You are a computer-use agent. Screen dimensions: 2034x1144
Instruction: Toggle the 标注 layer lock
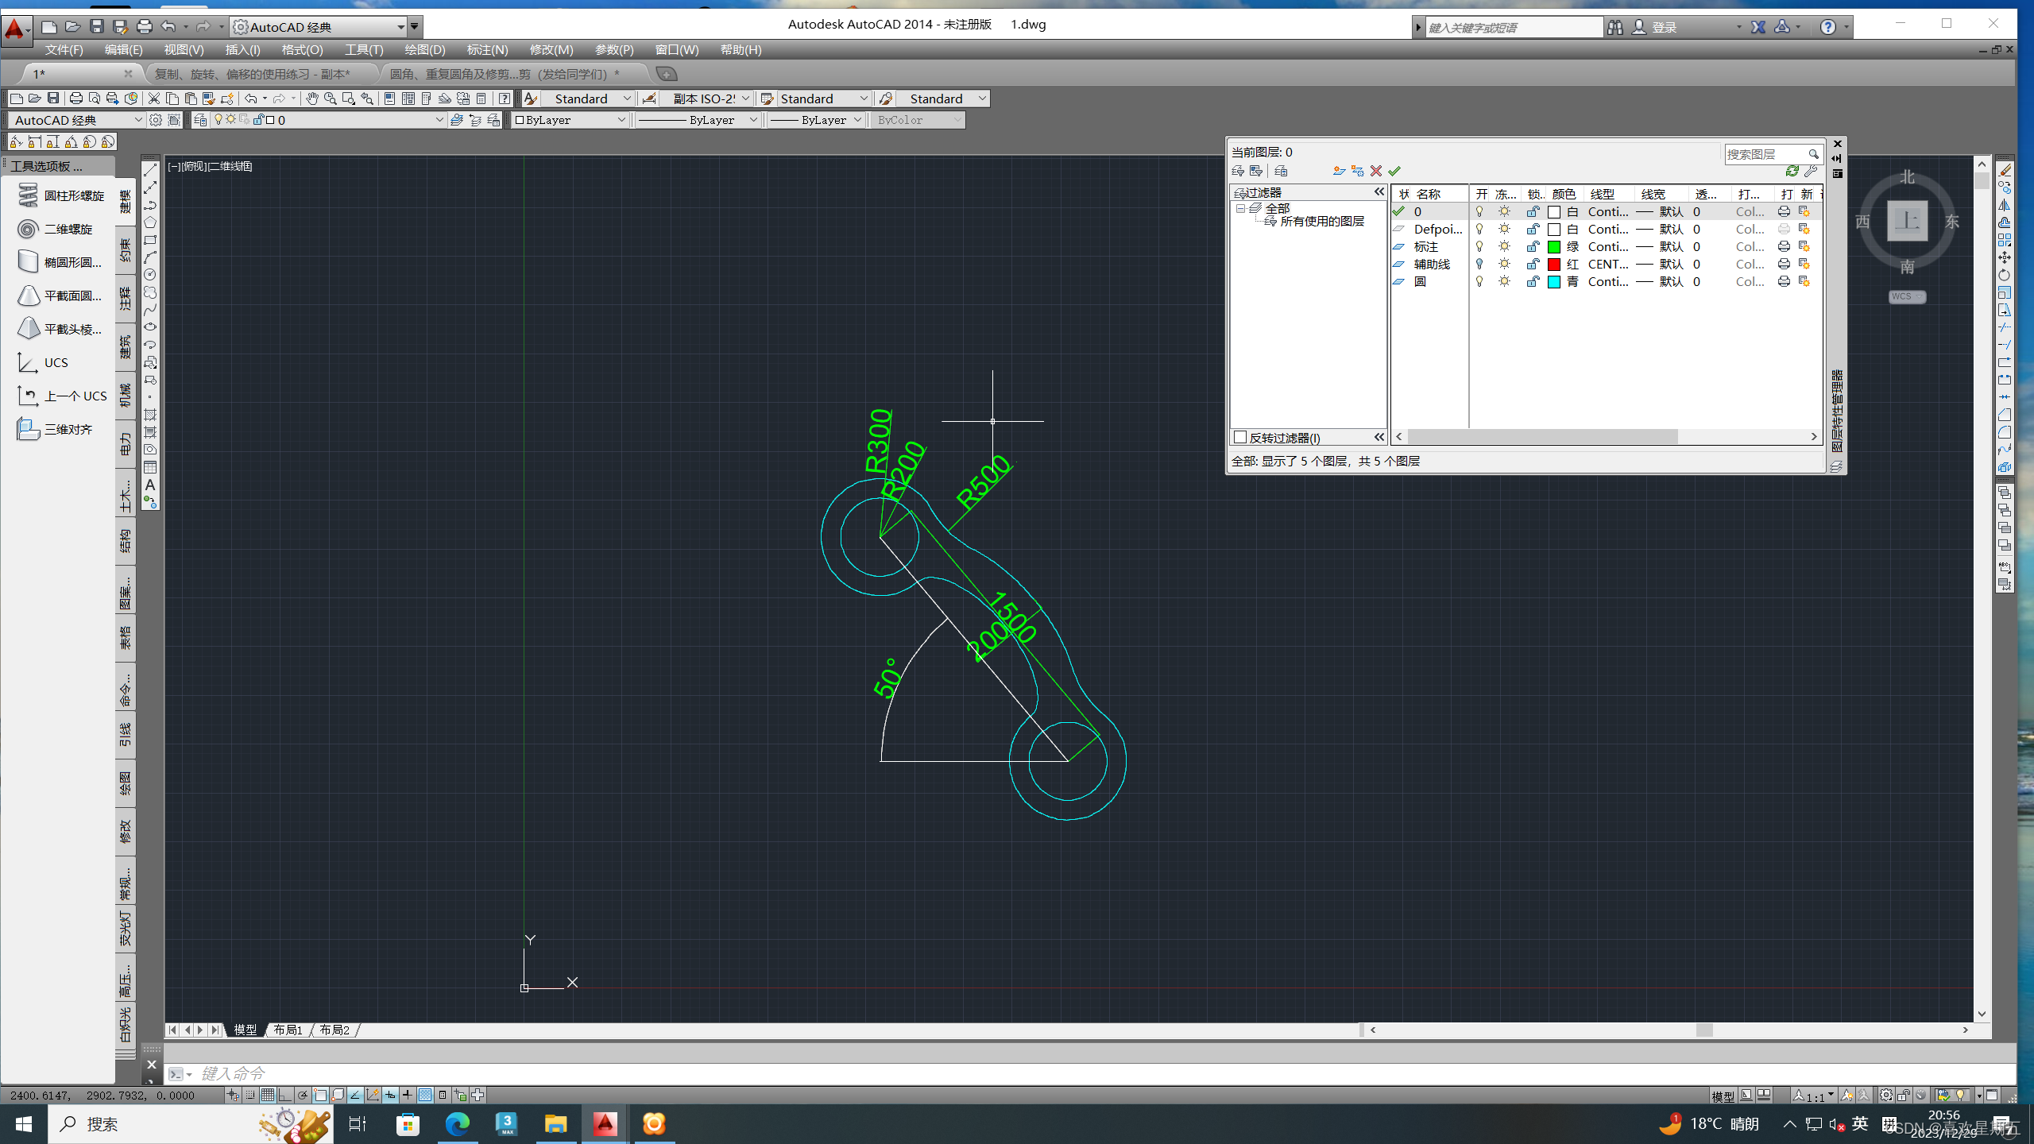[1533, 246]
